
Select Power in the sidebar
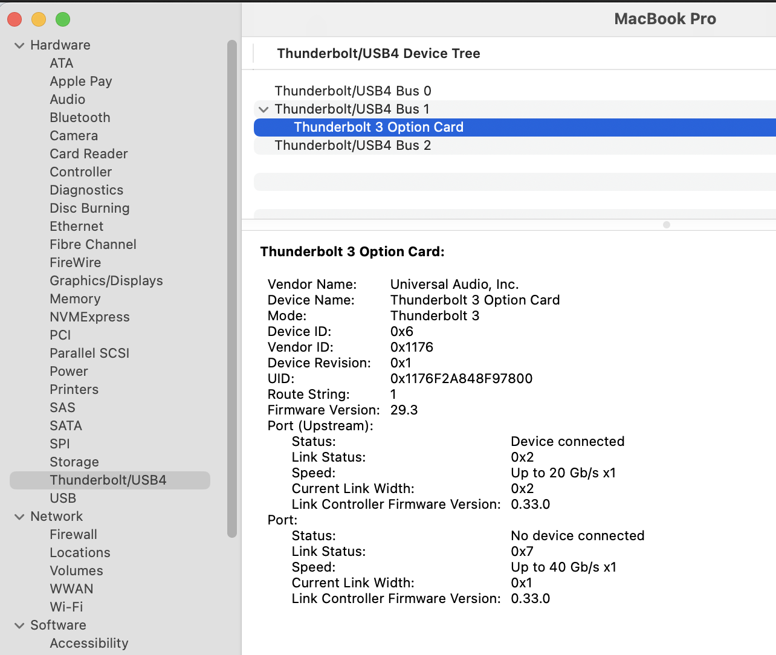pos(69,372)
